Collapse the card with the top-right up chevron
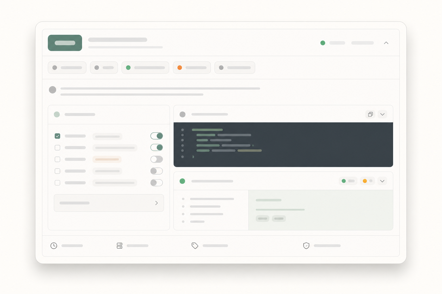Image resolution: width=442 pixels, height=294 pixels. [x=386, y=43]
